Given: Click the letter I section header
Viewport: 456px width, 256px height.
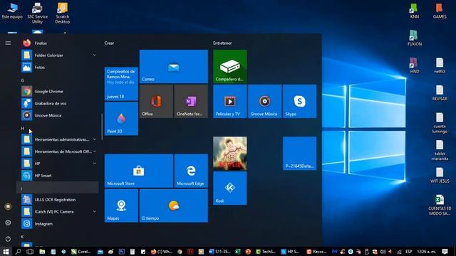Looking at the screenshot, I should 57,188.
